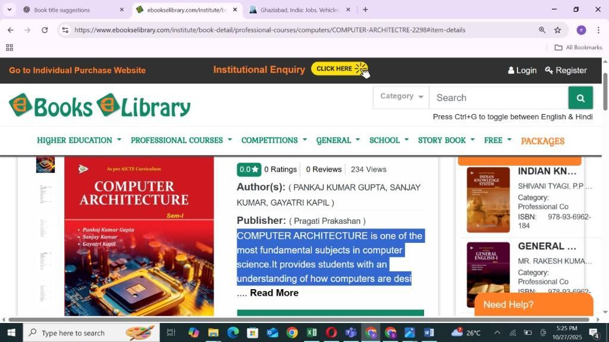Open the Category dropdown
609x342 pixels.
tap(401, 97)
